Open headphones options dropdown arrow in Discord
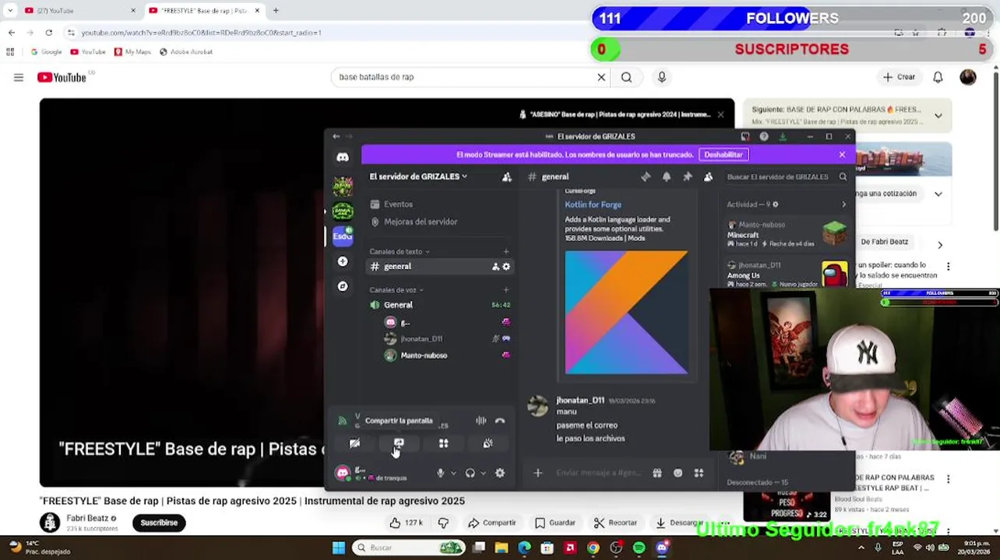1000x560 pixels. point(483,473)
